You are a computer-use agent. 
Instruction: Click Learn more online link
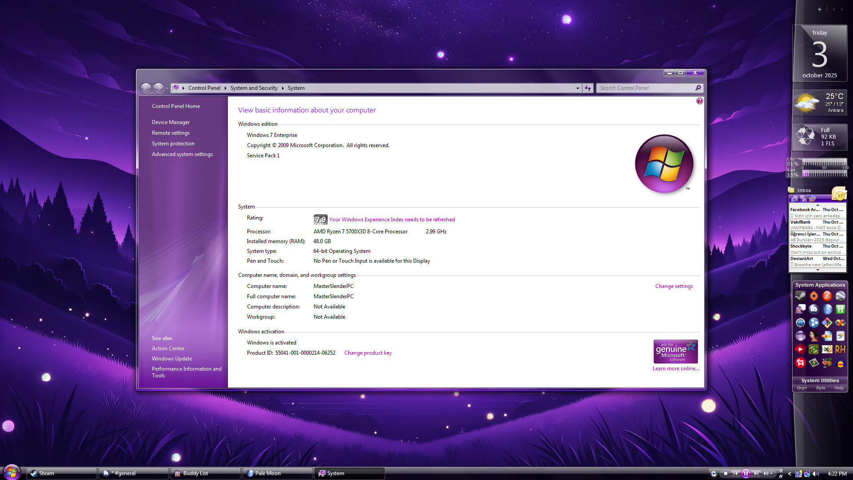click(676, 368)
